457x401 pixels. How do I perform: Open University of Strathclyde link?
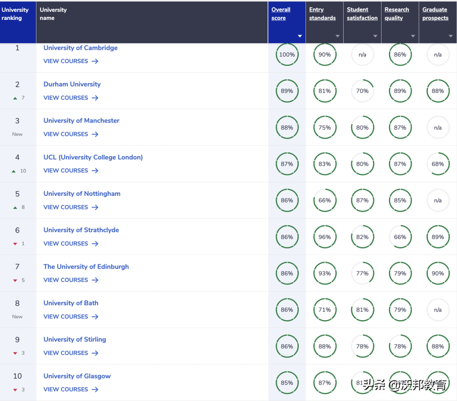81,230
